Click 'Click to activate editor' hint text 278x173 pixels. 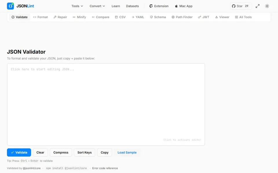click(182, 140)
